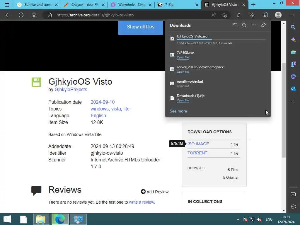The image size is (300, 225).
Task: Open File Explorer from the taskbar
Action: (x=41, y=219)
